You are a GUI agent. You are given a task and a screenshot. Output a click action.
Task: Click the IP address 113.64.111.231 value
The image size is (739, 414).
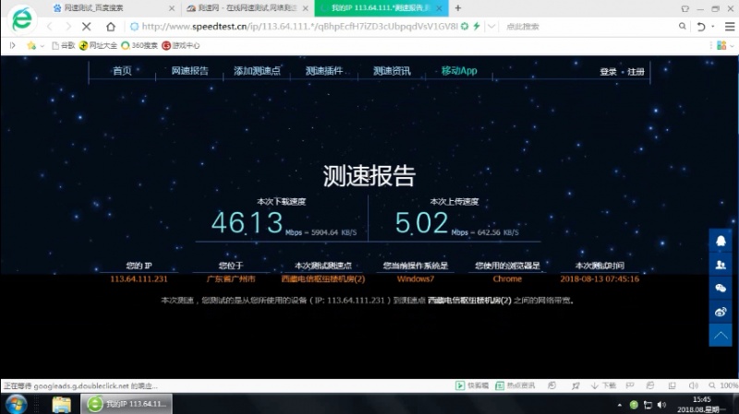139,278
